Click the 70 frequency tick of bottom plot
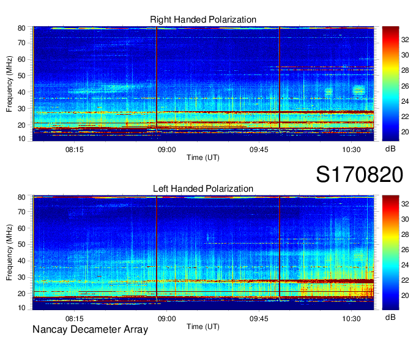The width and height of the screenshot is (416, 337). [x=21, y=212]
